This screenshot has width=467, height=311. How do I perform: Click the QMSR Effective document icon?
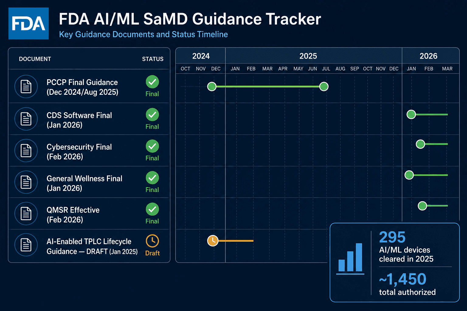pyautogui.click(x=26, y=214)
